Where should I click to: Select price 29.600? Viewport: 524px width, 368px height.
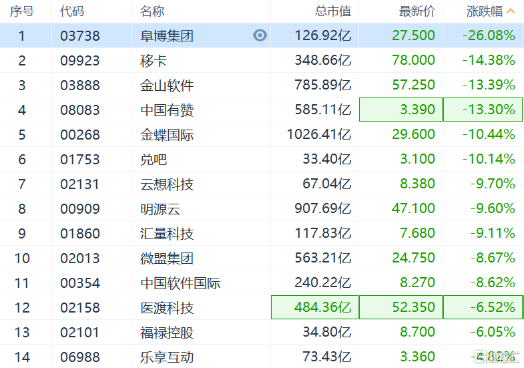pos(413,134)
